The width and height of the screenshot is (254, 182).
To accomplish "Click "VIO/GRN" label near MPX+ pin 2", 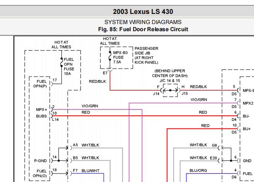I will pyautogui.click(x=90, y=106).
